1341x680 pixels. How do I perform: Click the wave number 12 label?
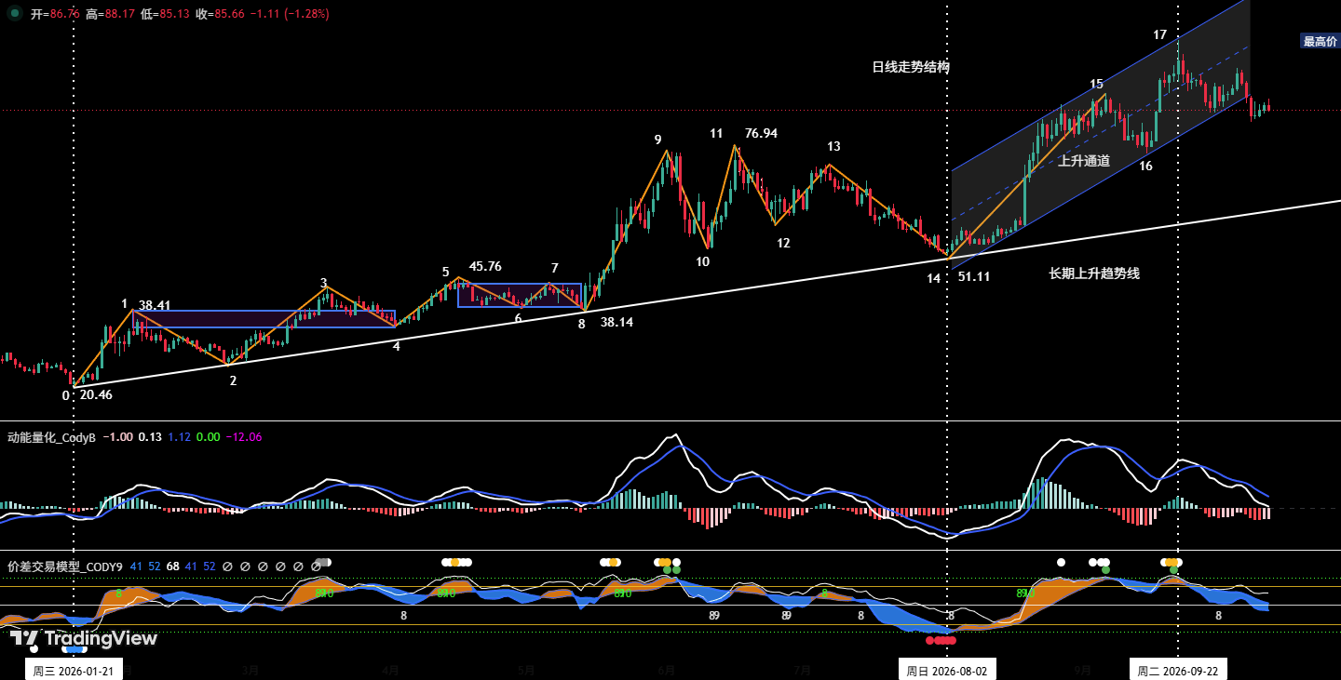pyautogui.click(x=783, y=243)
